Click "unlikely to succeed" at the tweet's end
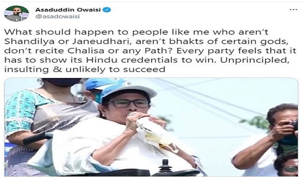 (x=115, y=70)
